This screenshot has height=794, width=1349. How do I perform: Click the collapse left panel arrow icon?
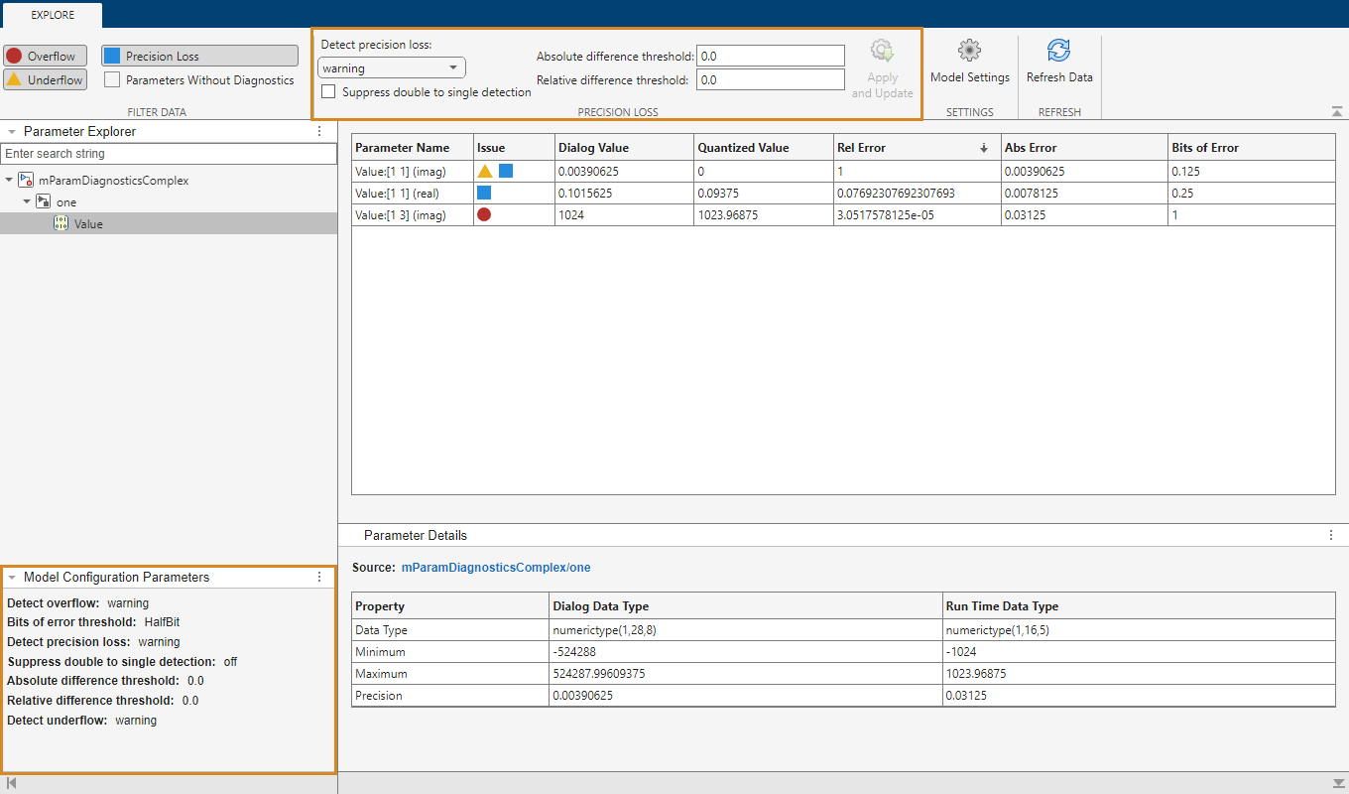pos(11,783)
